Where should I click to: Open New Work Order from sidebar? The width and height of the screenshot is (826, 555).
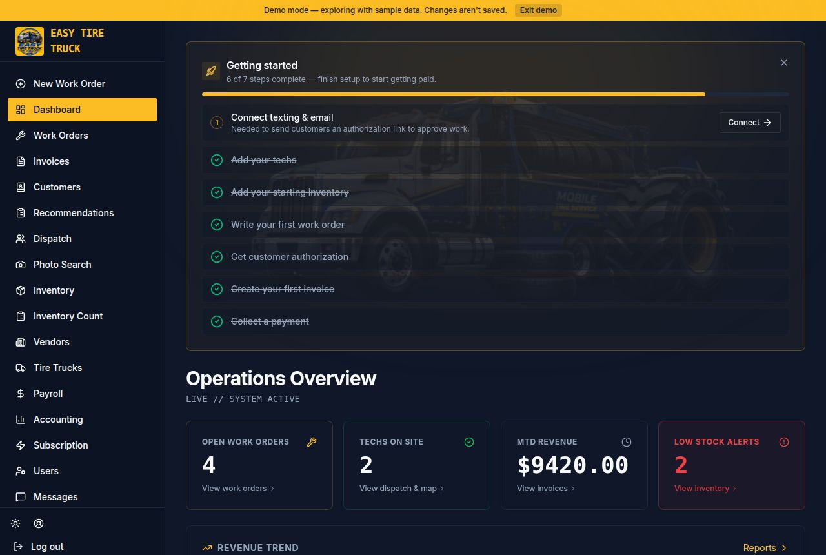pyautogui.click(x=82, y=84)
